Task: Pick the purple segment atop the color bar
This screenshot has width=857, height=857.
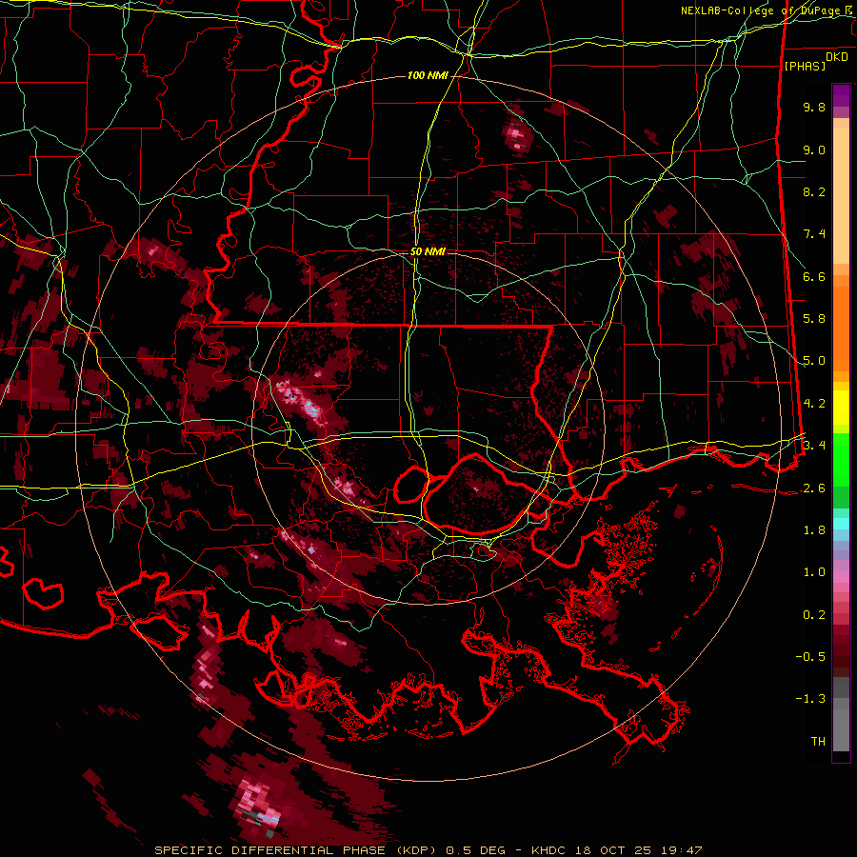Action: (841, 95)
